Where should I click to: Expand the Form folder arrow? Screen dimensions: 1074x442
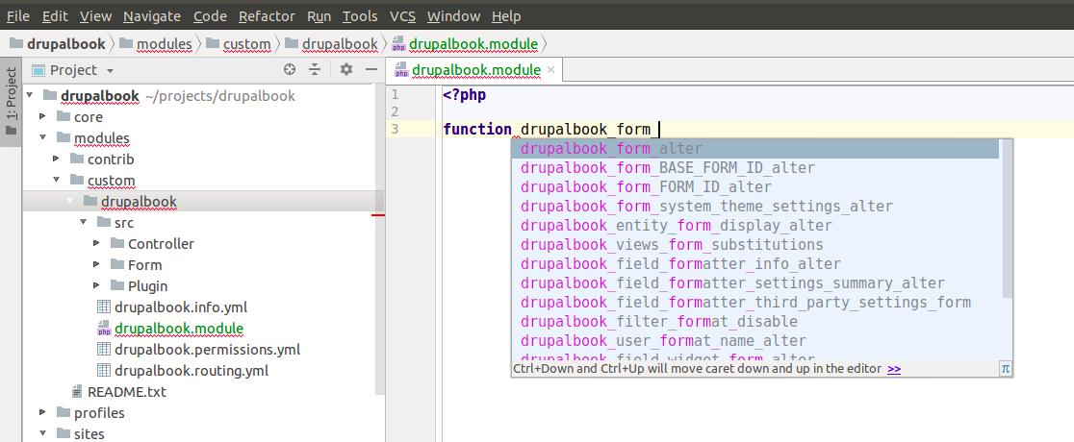pos(96,265)
